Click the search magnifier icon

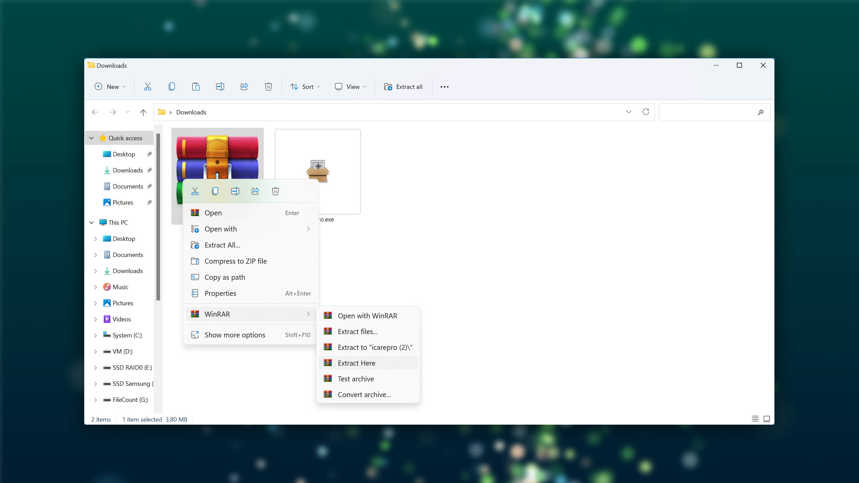pyautogui.click(x=760, y=112)
